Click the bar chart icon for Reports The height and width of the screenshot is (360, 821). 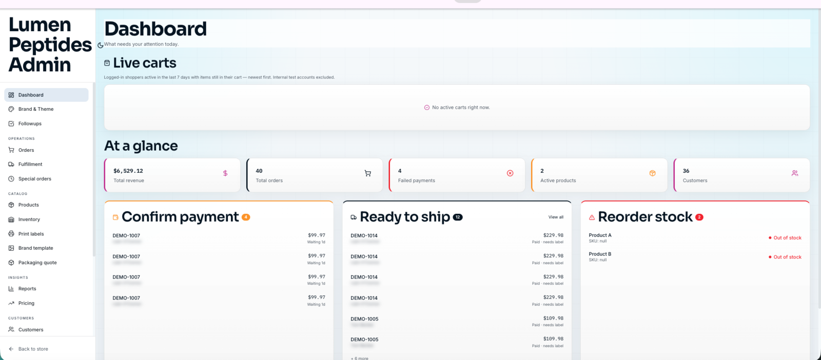pos(11,289)
